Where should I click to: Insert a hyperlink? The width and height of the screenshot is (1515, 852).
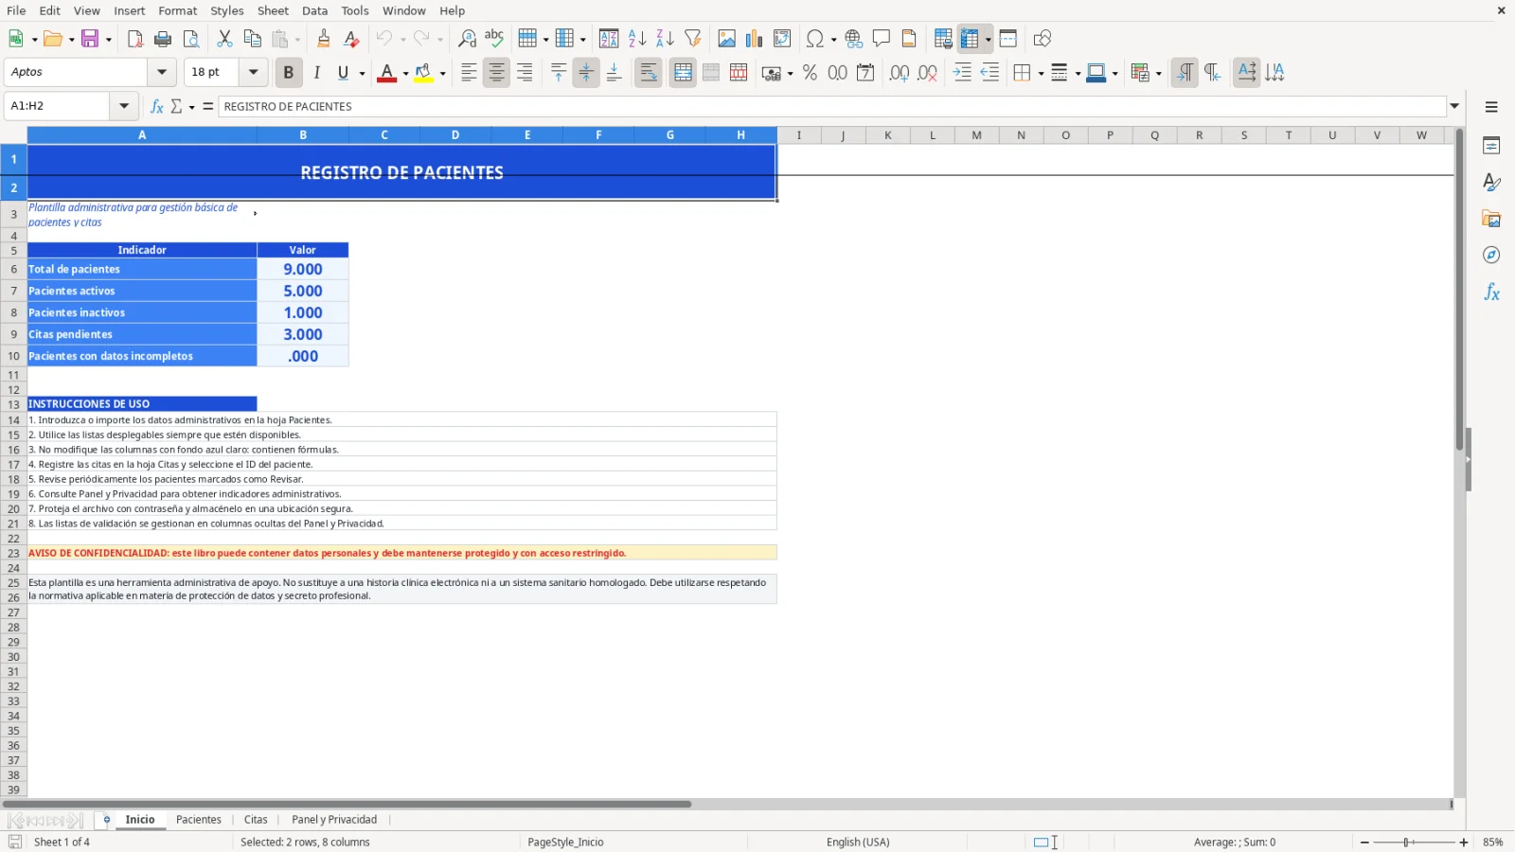(x=854, y=39)
